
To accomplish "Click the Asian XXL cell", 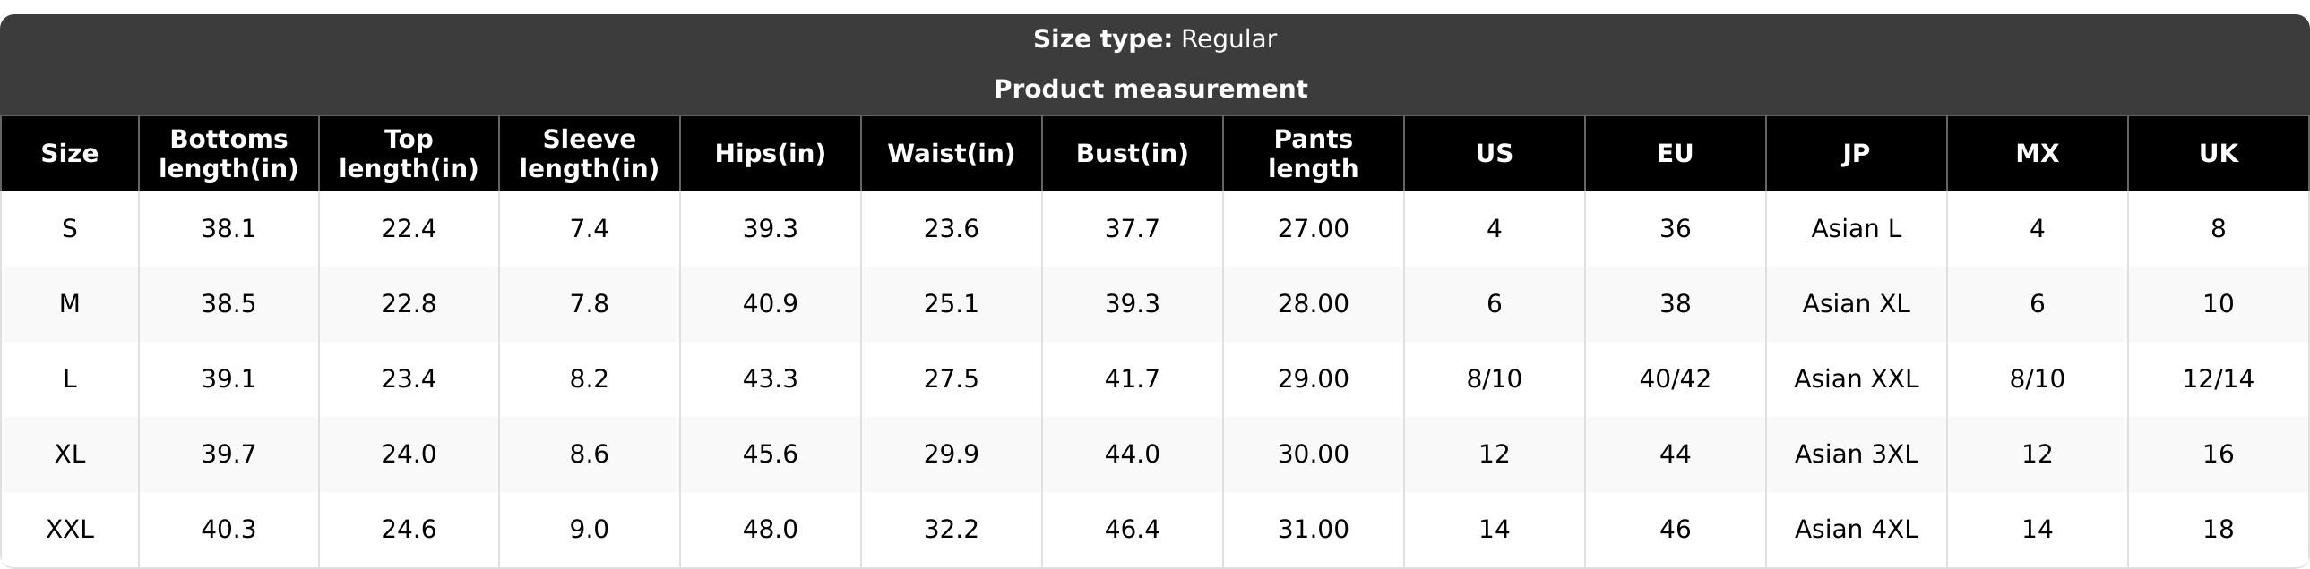I will (1857, 378).
